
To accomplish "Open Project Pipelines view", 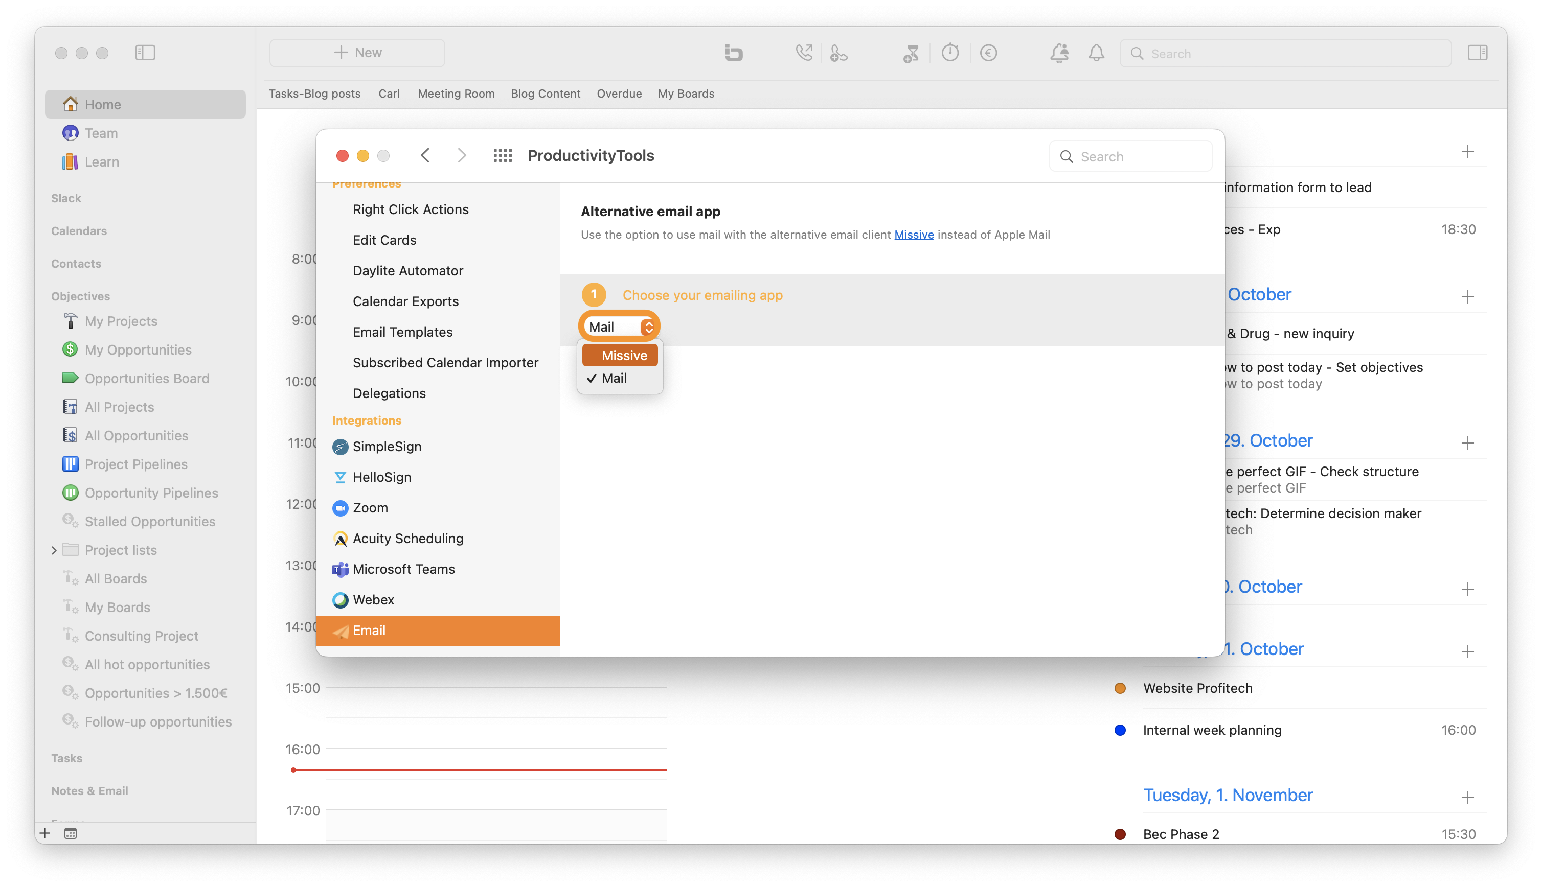I will [145, 464].
